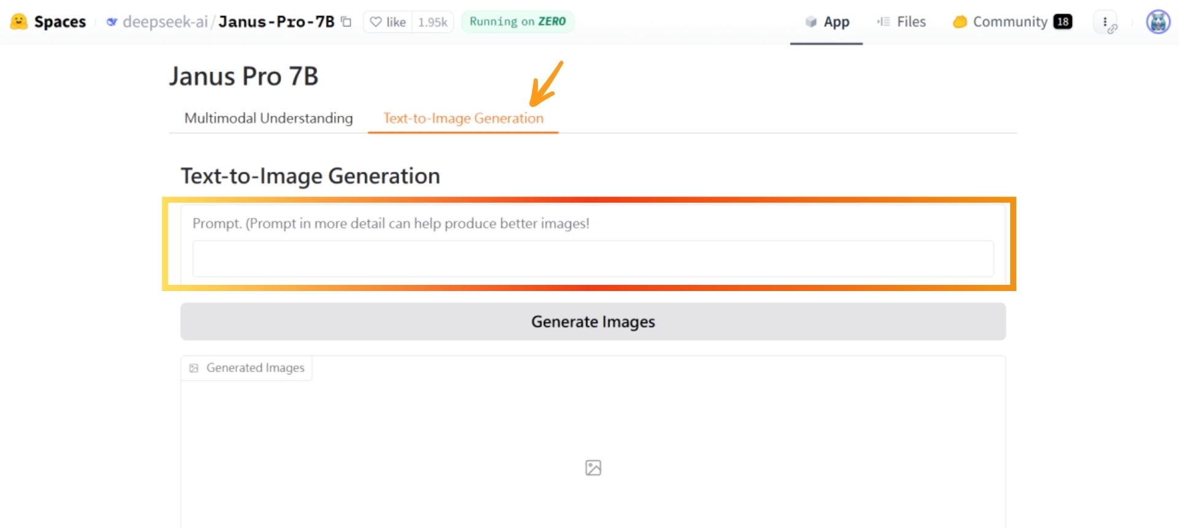Click the prompt text input field

[x=592, y=258]
